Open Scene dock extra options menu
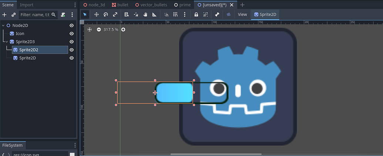 pos(72,15)
